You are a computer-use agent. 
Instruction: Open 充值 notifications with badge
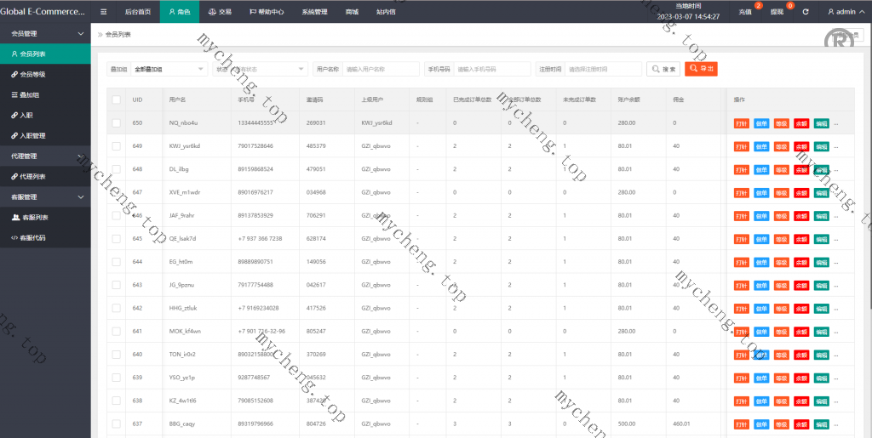click(746, 12)
